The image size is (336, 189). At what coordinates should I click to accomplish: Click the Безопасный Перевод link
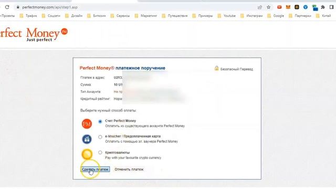[x=237, y=69]
